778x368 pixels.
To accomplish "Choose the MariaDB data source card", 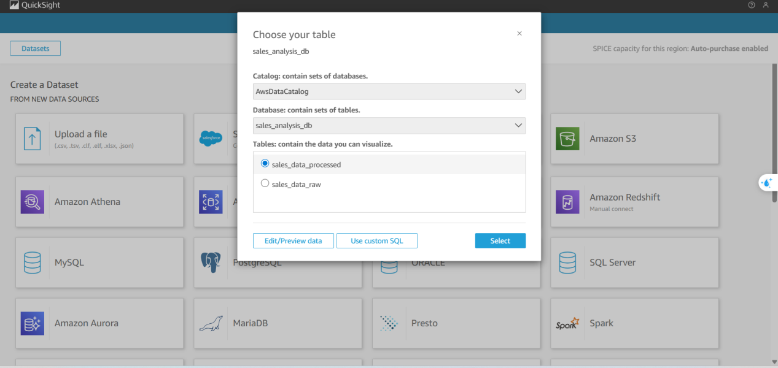I will (278, 323).
